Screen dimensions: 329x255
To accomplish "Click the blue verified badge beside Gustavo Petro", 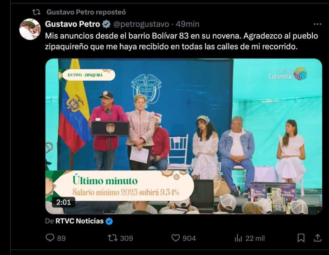I will (x=106, y=24).
